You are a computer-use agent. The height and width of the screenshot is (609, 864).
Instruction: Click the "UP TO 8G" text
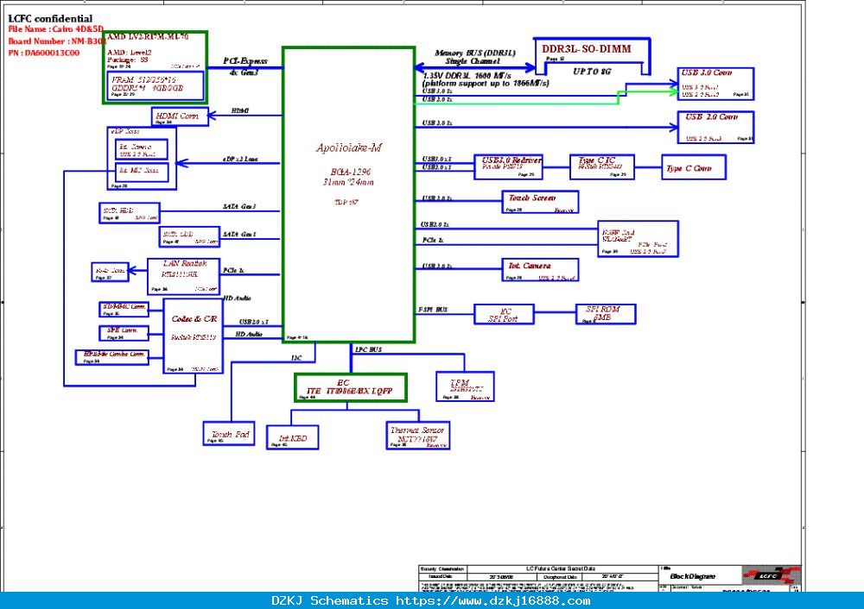[592, 72]
